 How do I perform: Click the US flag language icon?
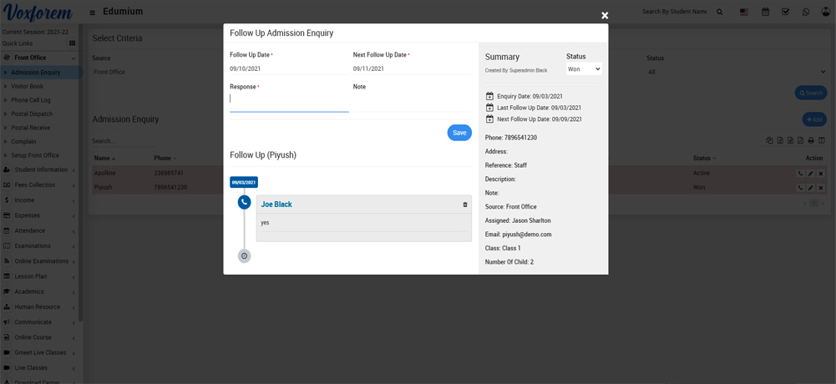coord(743,12)
